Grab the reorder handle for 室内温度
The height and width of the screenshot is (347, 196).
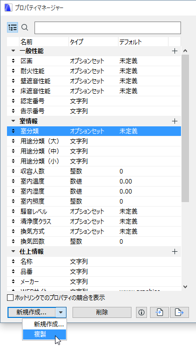point(13,182)
